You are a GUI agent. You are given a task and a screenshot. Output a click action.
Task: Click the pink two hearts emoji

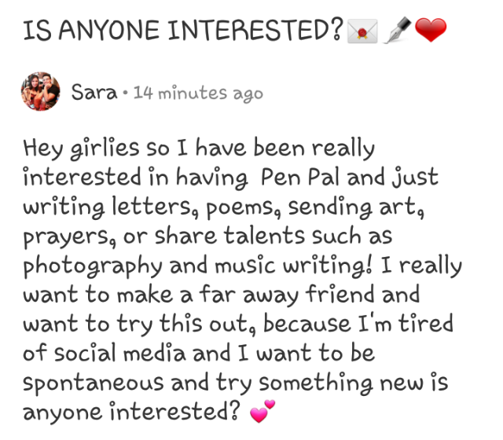point(263,411)
